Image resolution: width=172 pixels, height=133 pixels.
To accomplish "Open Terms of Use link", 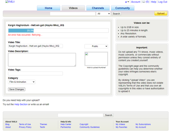I will 25,124.
